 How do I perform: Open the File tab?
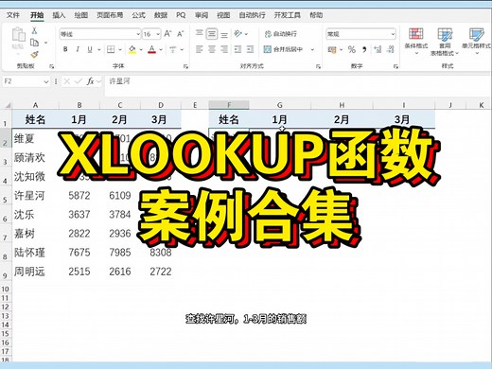pos(13,15)
